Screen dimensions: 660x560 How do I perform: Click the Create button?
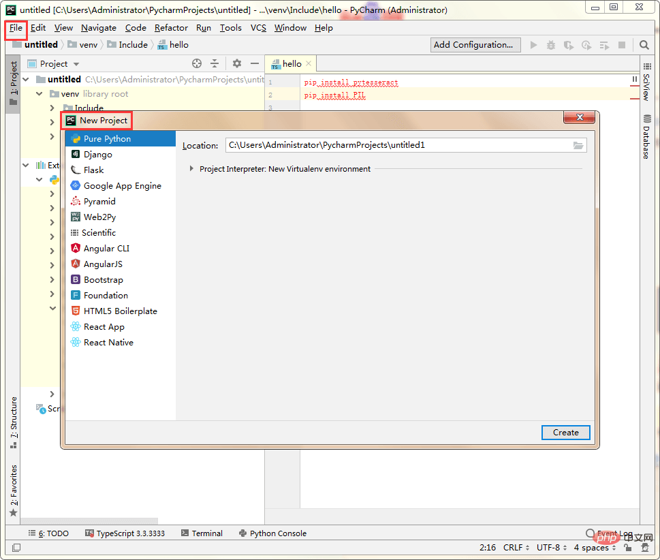click(566, 433)
